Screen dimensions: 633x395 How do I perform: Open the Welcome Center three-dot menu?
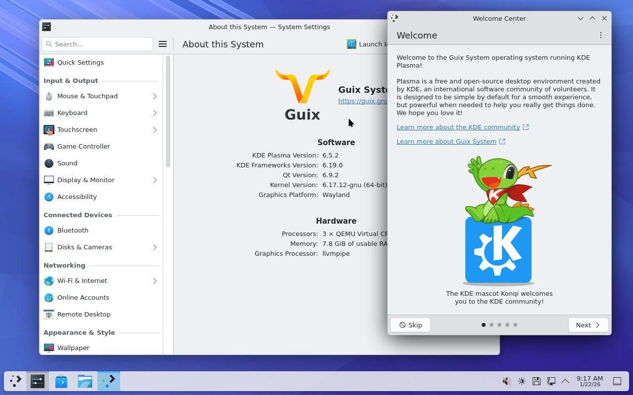point(601,35)
